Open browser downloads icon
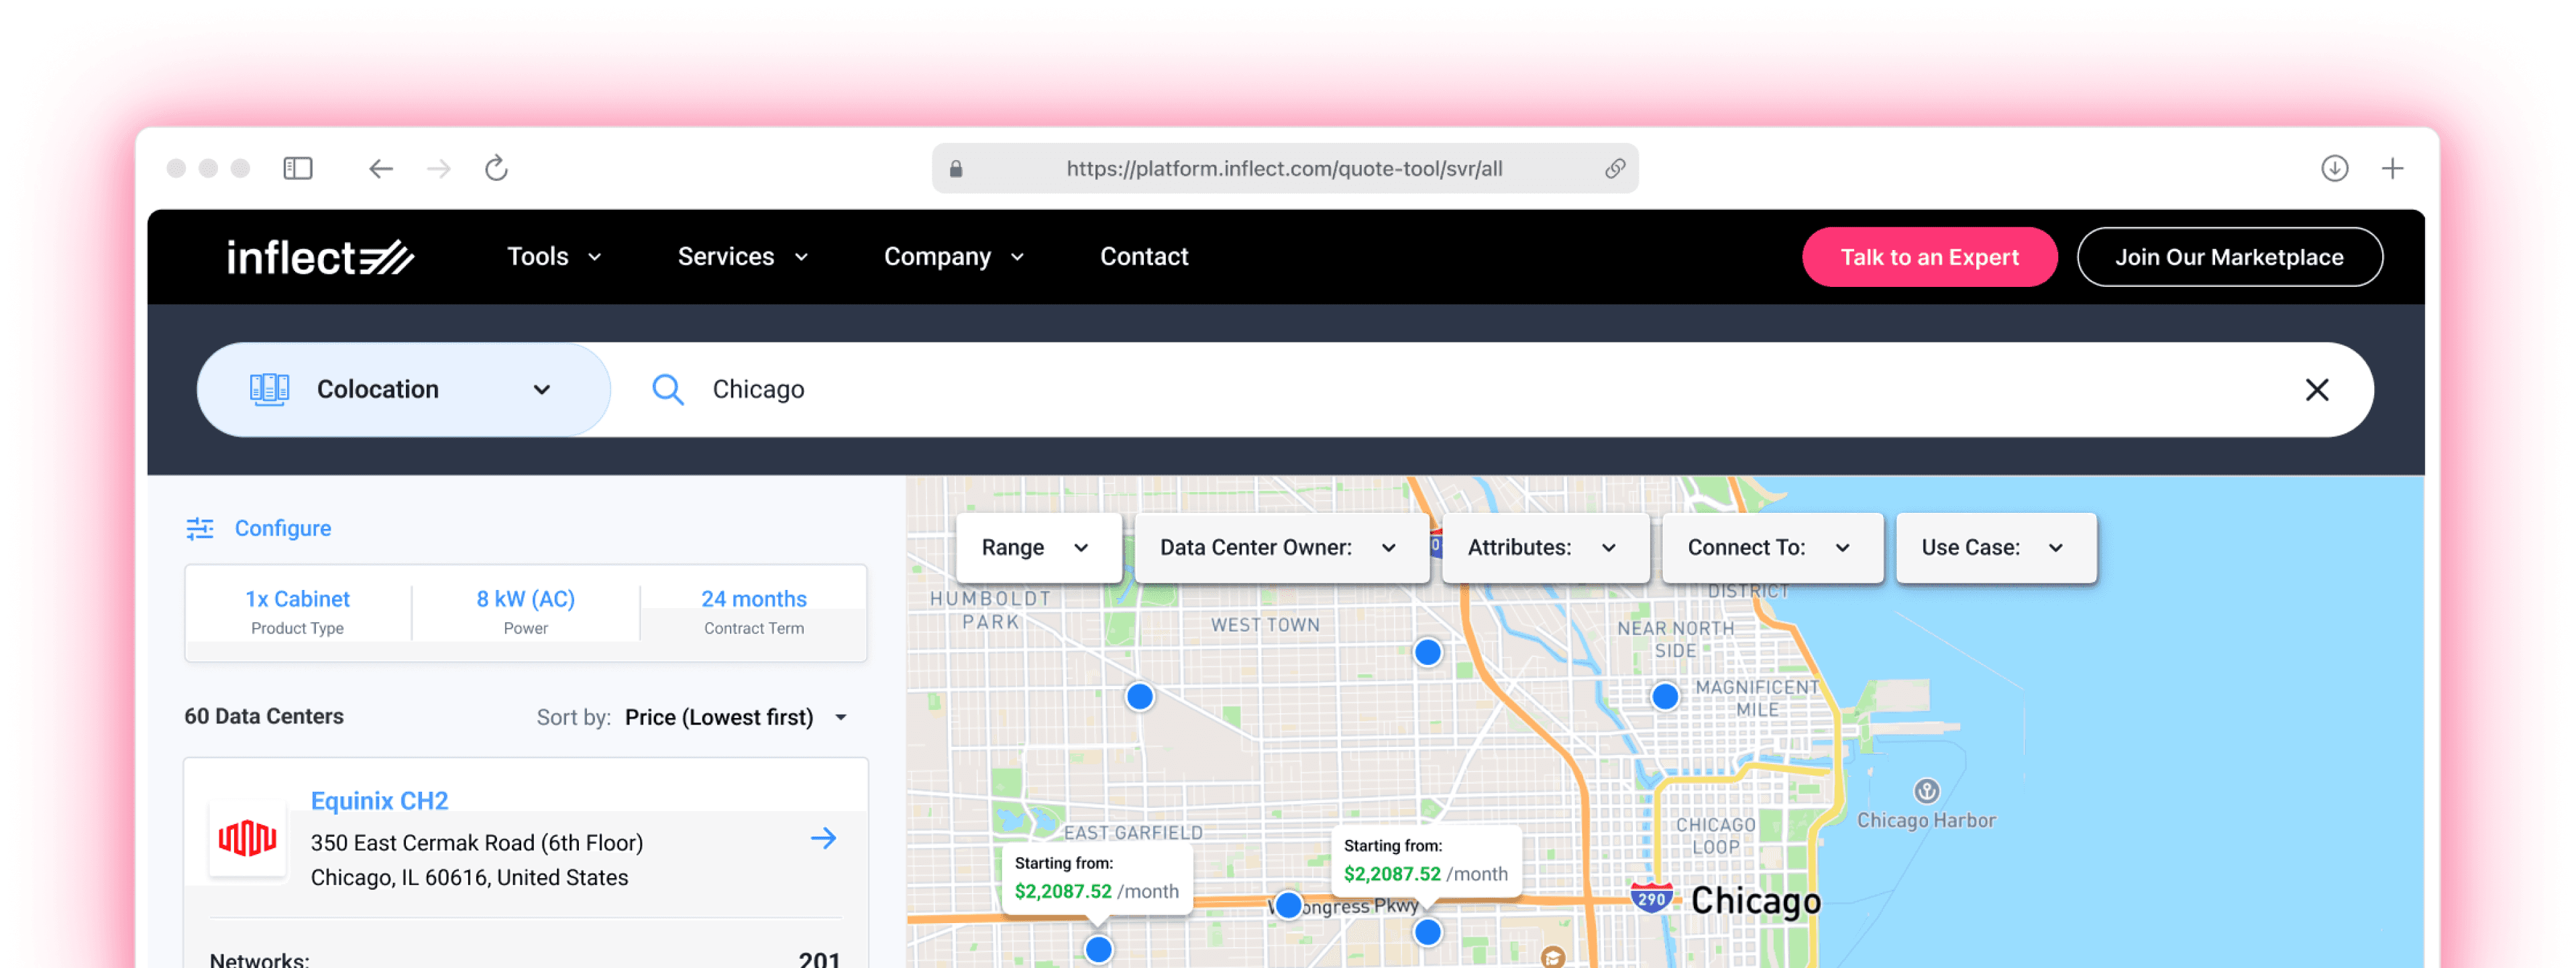Image resolution: width=2576 pixels, height=968 pixels. coord(2334,168)
